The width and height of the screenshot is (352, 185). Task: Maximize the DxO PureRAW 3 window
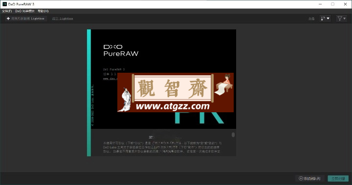333,4
